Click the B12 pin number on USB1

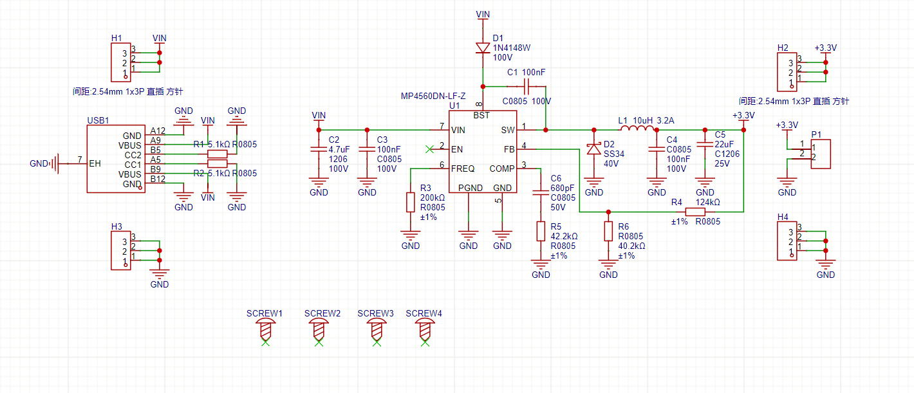tap(158, 179)
